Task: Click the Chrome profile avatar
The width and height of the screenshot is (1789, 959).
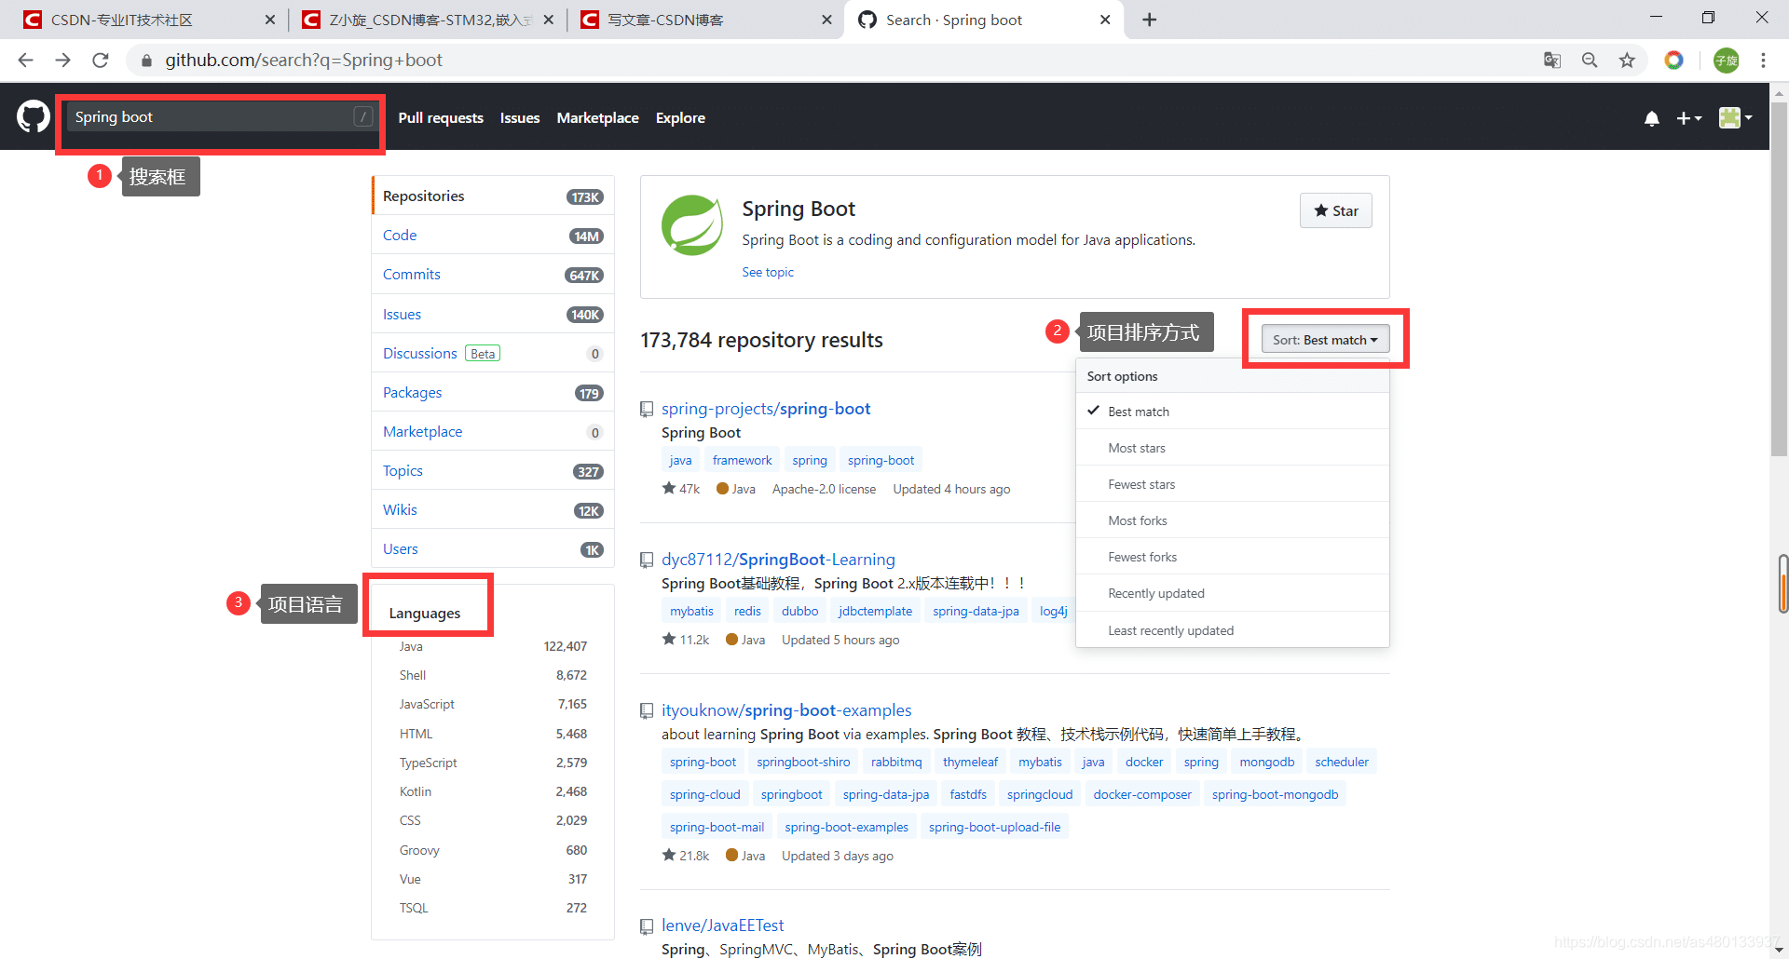Action: point(1727,61)
